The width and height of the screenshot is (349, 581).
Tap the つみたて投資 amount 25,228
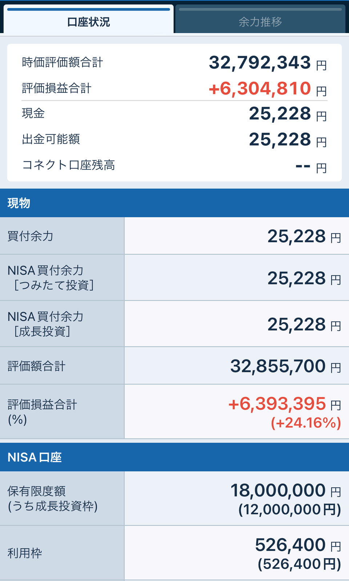(296, 278)
